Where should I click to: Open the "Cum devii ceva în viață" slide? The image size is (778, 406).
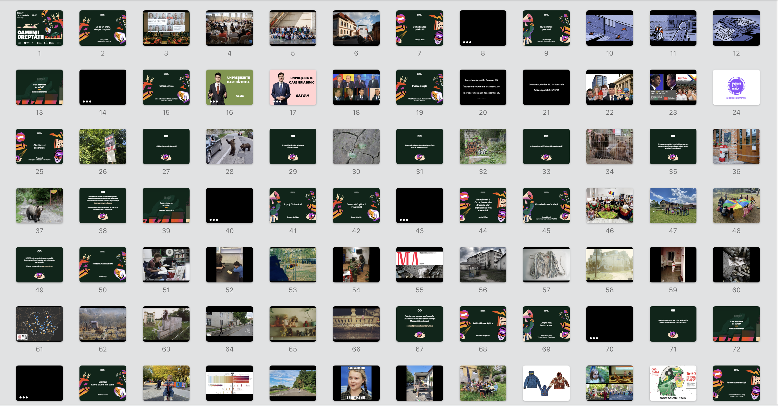[x=546, y=206]
